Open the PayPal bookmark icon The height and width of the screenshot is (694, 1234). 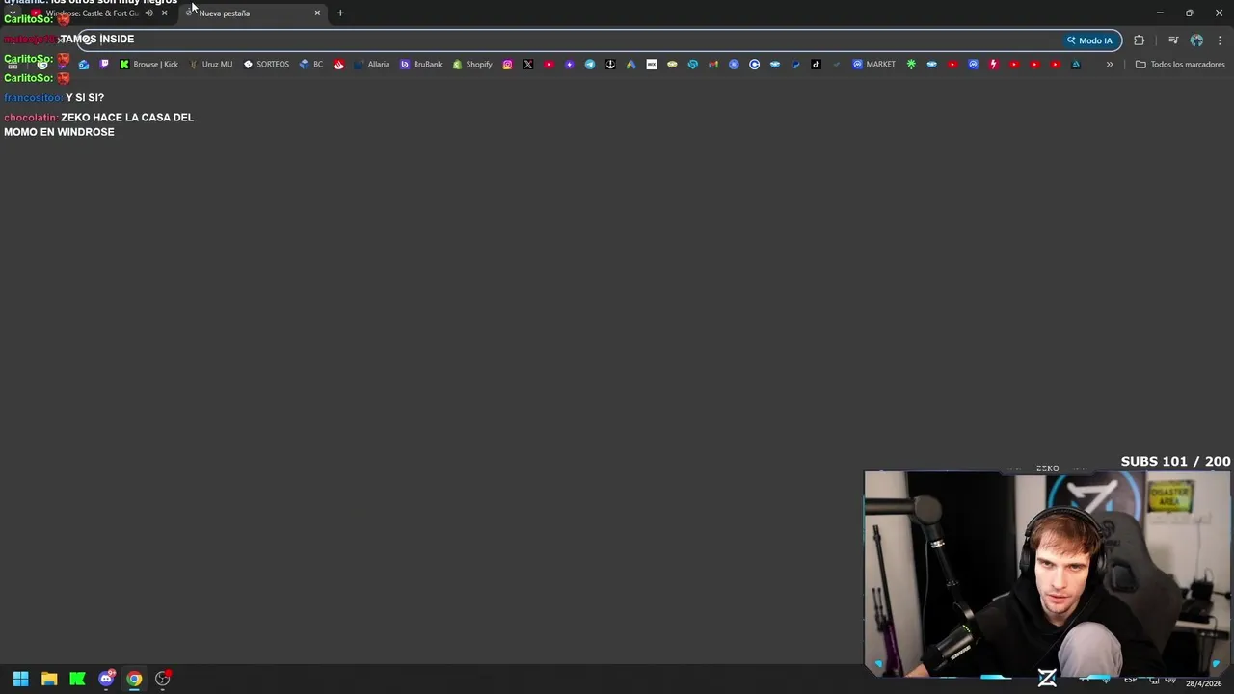pos(795,65)
